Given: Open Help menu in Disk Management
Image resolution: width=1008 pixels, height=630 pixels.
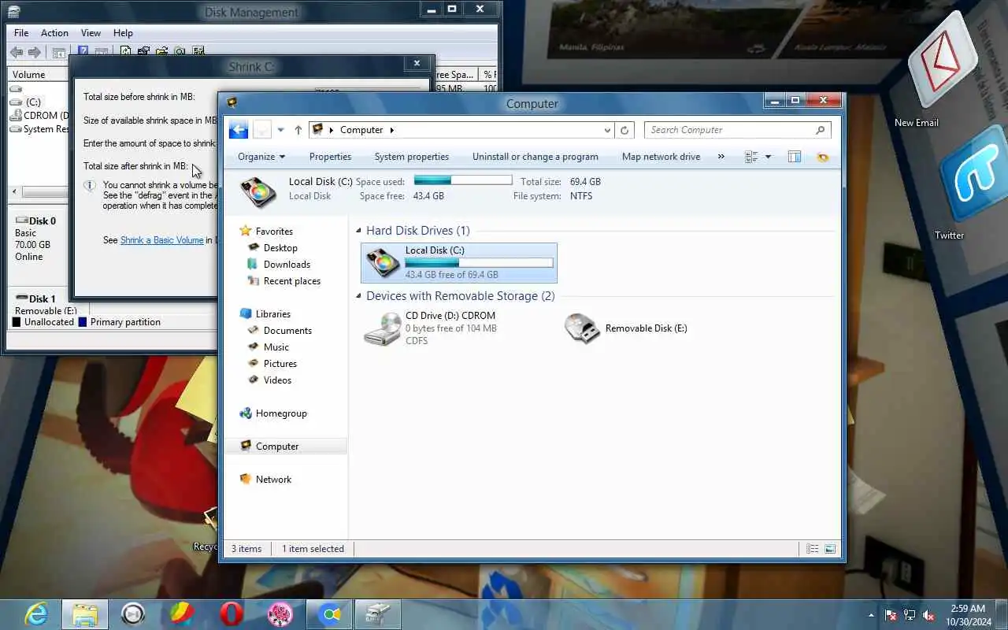Looking at the screenshot, I should pos(123,33).
